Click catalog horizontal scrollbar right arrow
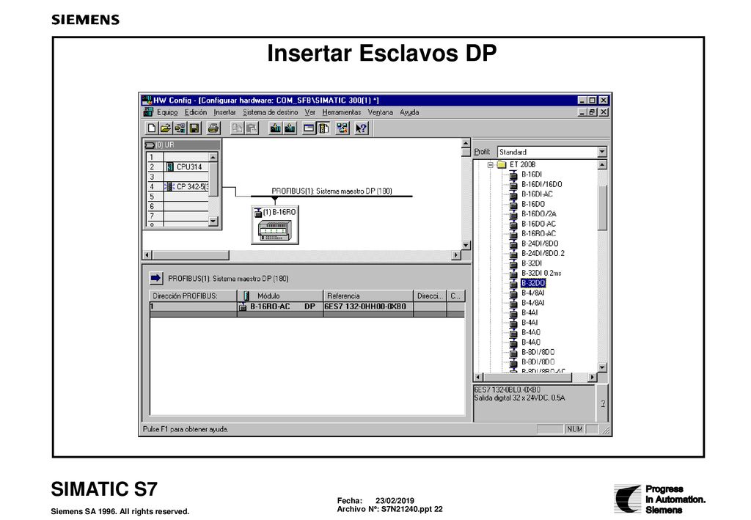Screen dimensions: 751x520 [x=593, y=377]
